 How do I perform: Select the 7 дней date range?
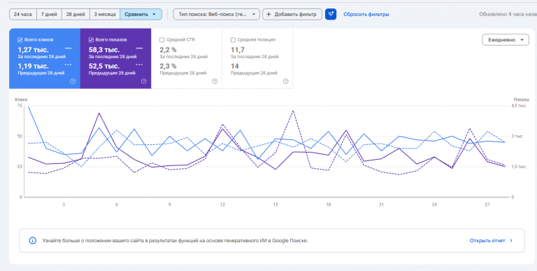click(49, 15)
